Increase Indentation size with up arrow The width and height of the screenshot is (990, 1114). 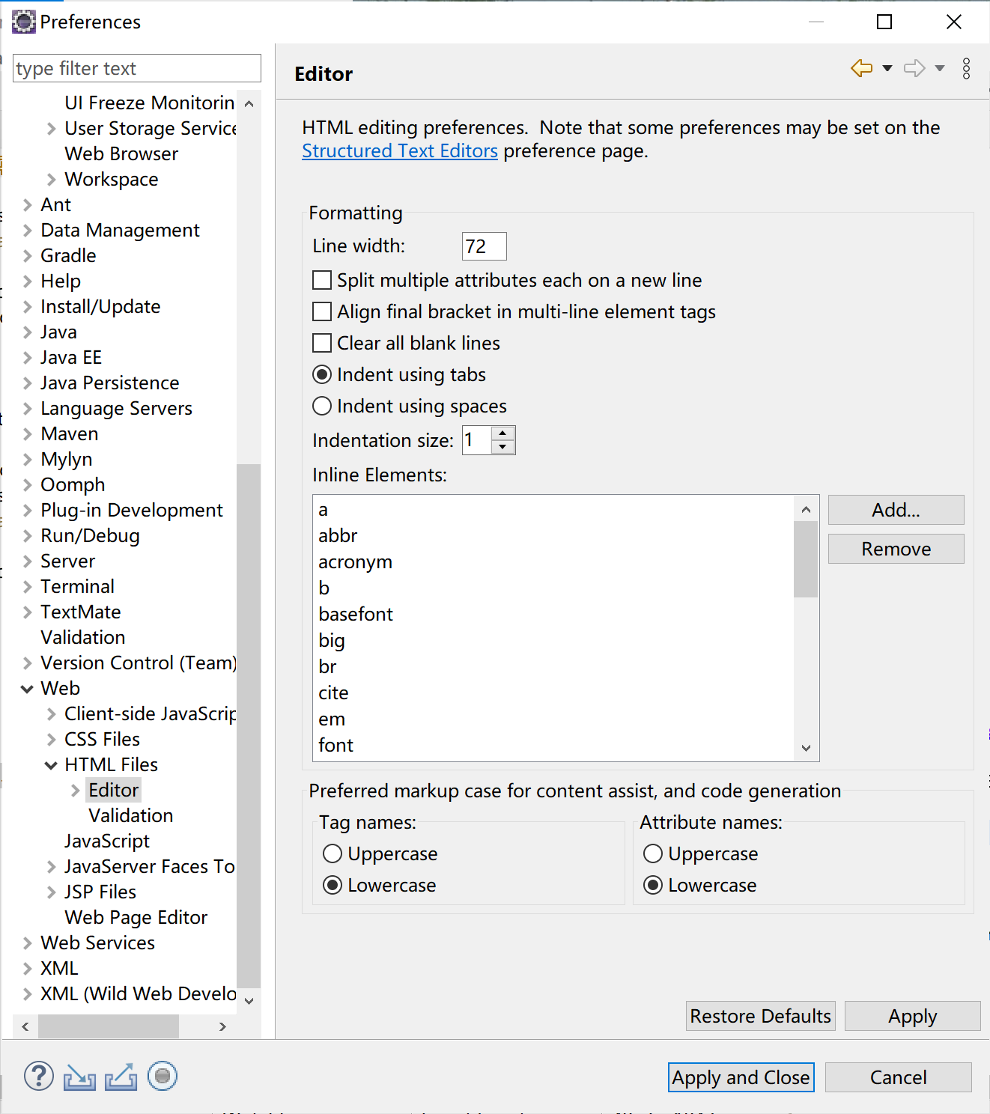503,433
